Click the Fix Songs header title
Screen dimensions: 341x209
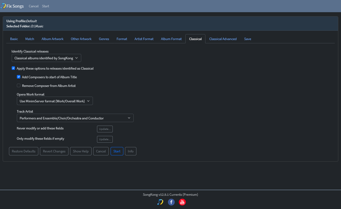[15, 6]
